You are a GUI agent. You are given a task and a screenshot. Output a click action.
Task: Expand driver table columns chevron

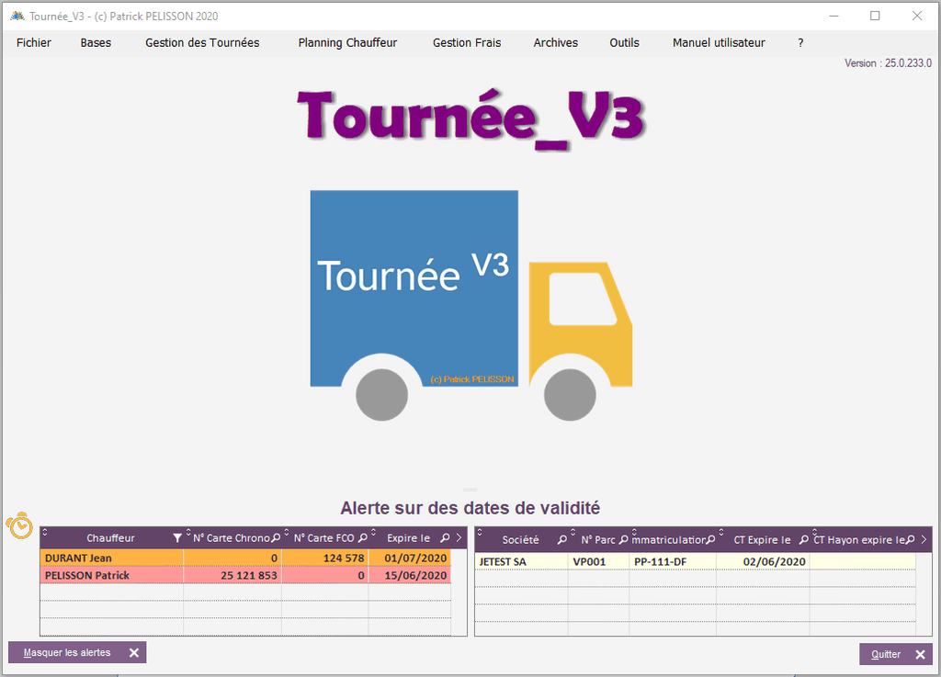459,538
